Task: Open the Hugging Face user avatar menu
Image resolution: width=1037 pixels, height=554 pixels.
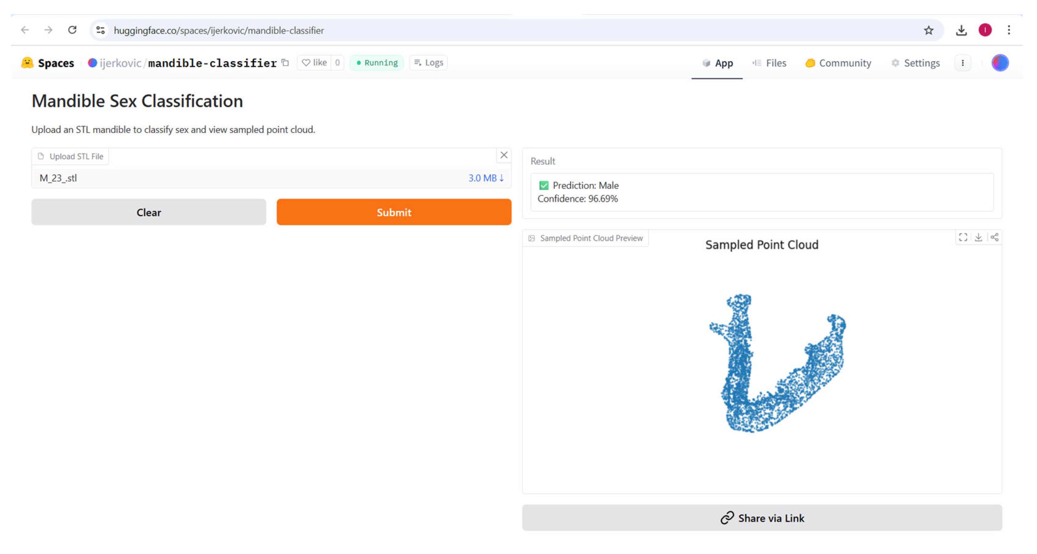Action: coord(999,63)
